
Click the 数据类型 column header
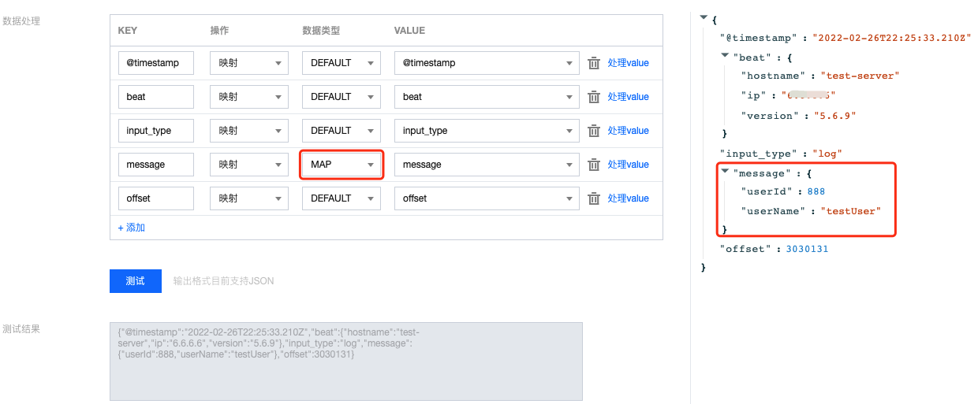[x=321, y=31]
